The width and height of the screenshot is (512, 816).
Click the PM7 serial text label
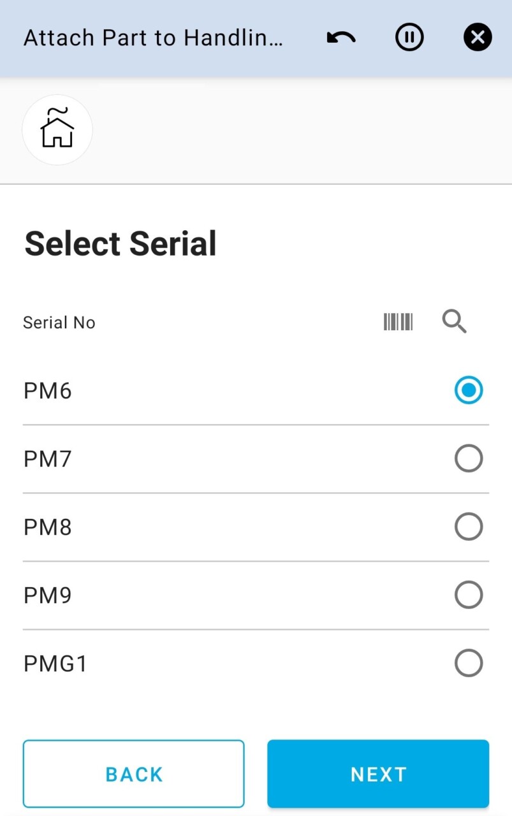pyautogui.click(x=48, y=459)
